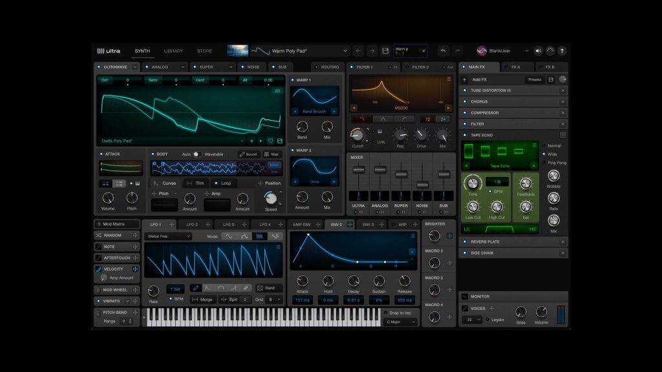Open the Global Free LFO dropdown
This screenshot has height=372, width=662.
click(x=169, y=236)
